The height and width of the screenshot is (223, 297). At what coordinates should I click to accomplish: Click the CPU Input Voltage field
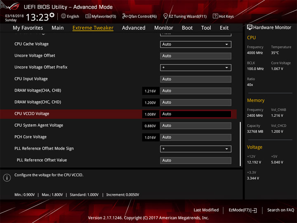click(x=196, y=79)
